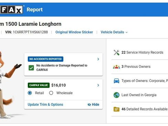Screen dimensions: 168x126
Task: Click Types of Owners: Corporate text
Action: coord(145,81)
